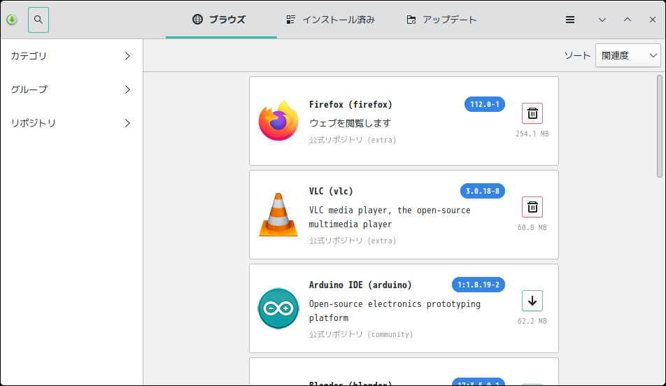Click the Firefox app icon
This screenshot has height=386, width=666.
(x=278, y=120)
